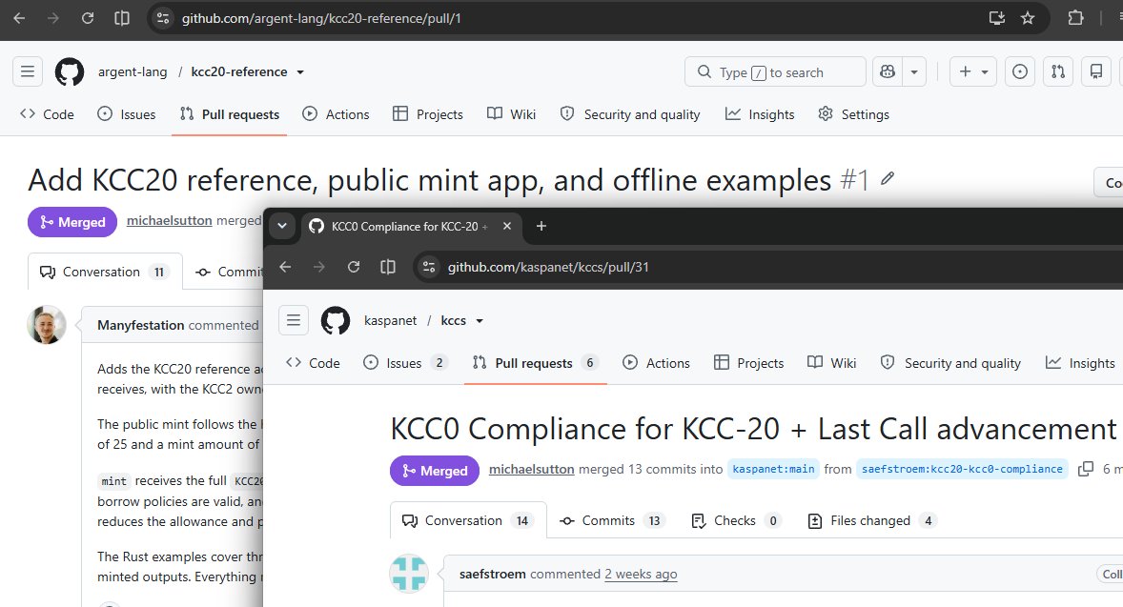Open Issues tab in kaspanet/kccs repository
The image size is (1123, 607).
click(x=405, y=363)
